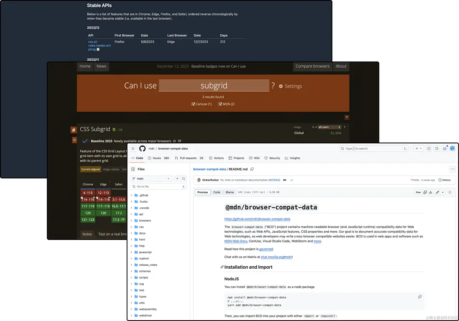Open Compare browsers page

pyautogui.click(x=312, y=66)
